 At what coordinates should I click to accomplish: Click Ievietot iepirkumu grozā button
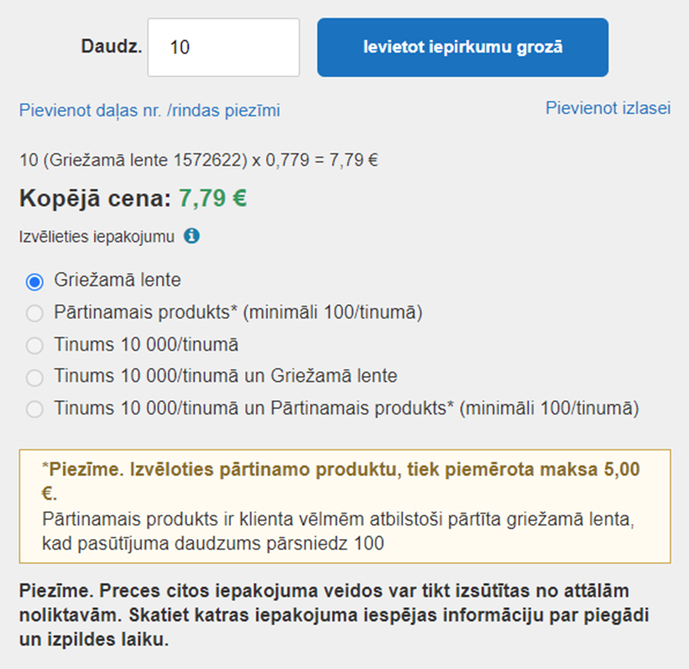point(463,47)
